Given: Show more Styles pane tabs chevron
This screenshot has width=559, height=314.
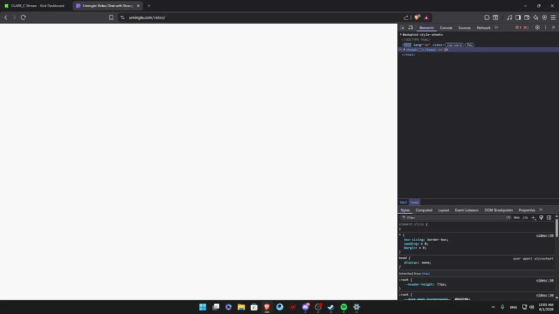Looking at the screenshot, I should click(x=541, y=210).
